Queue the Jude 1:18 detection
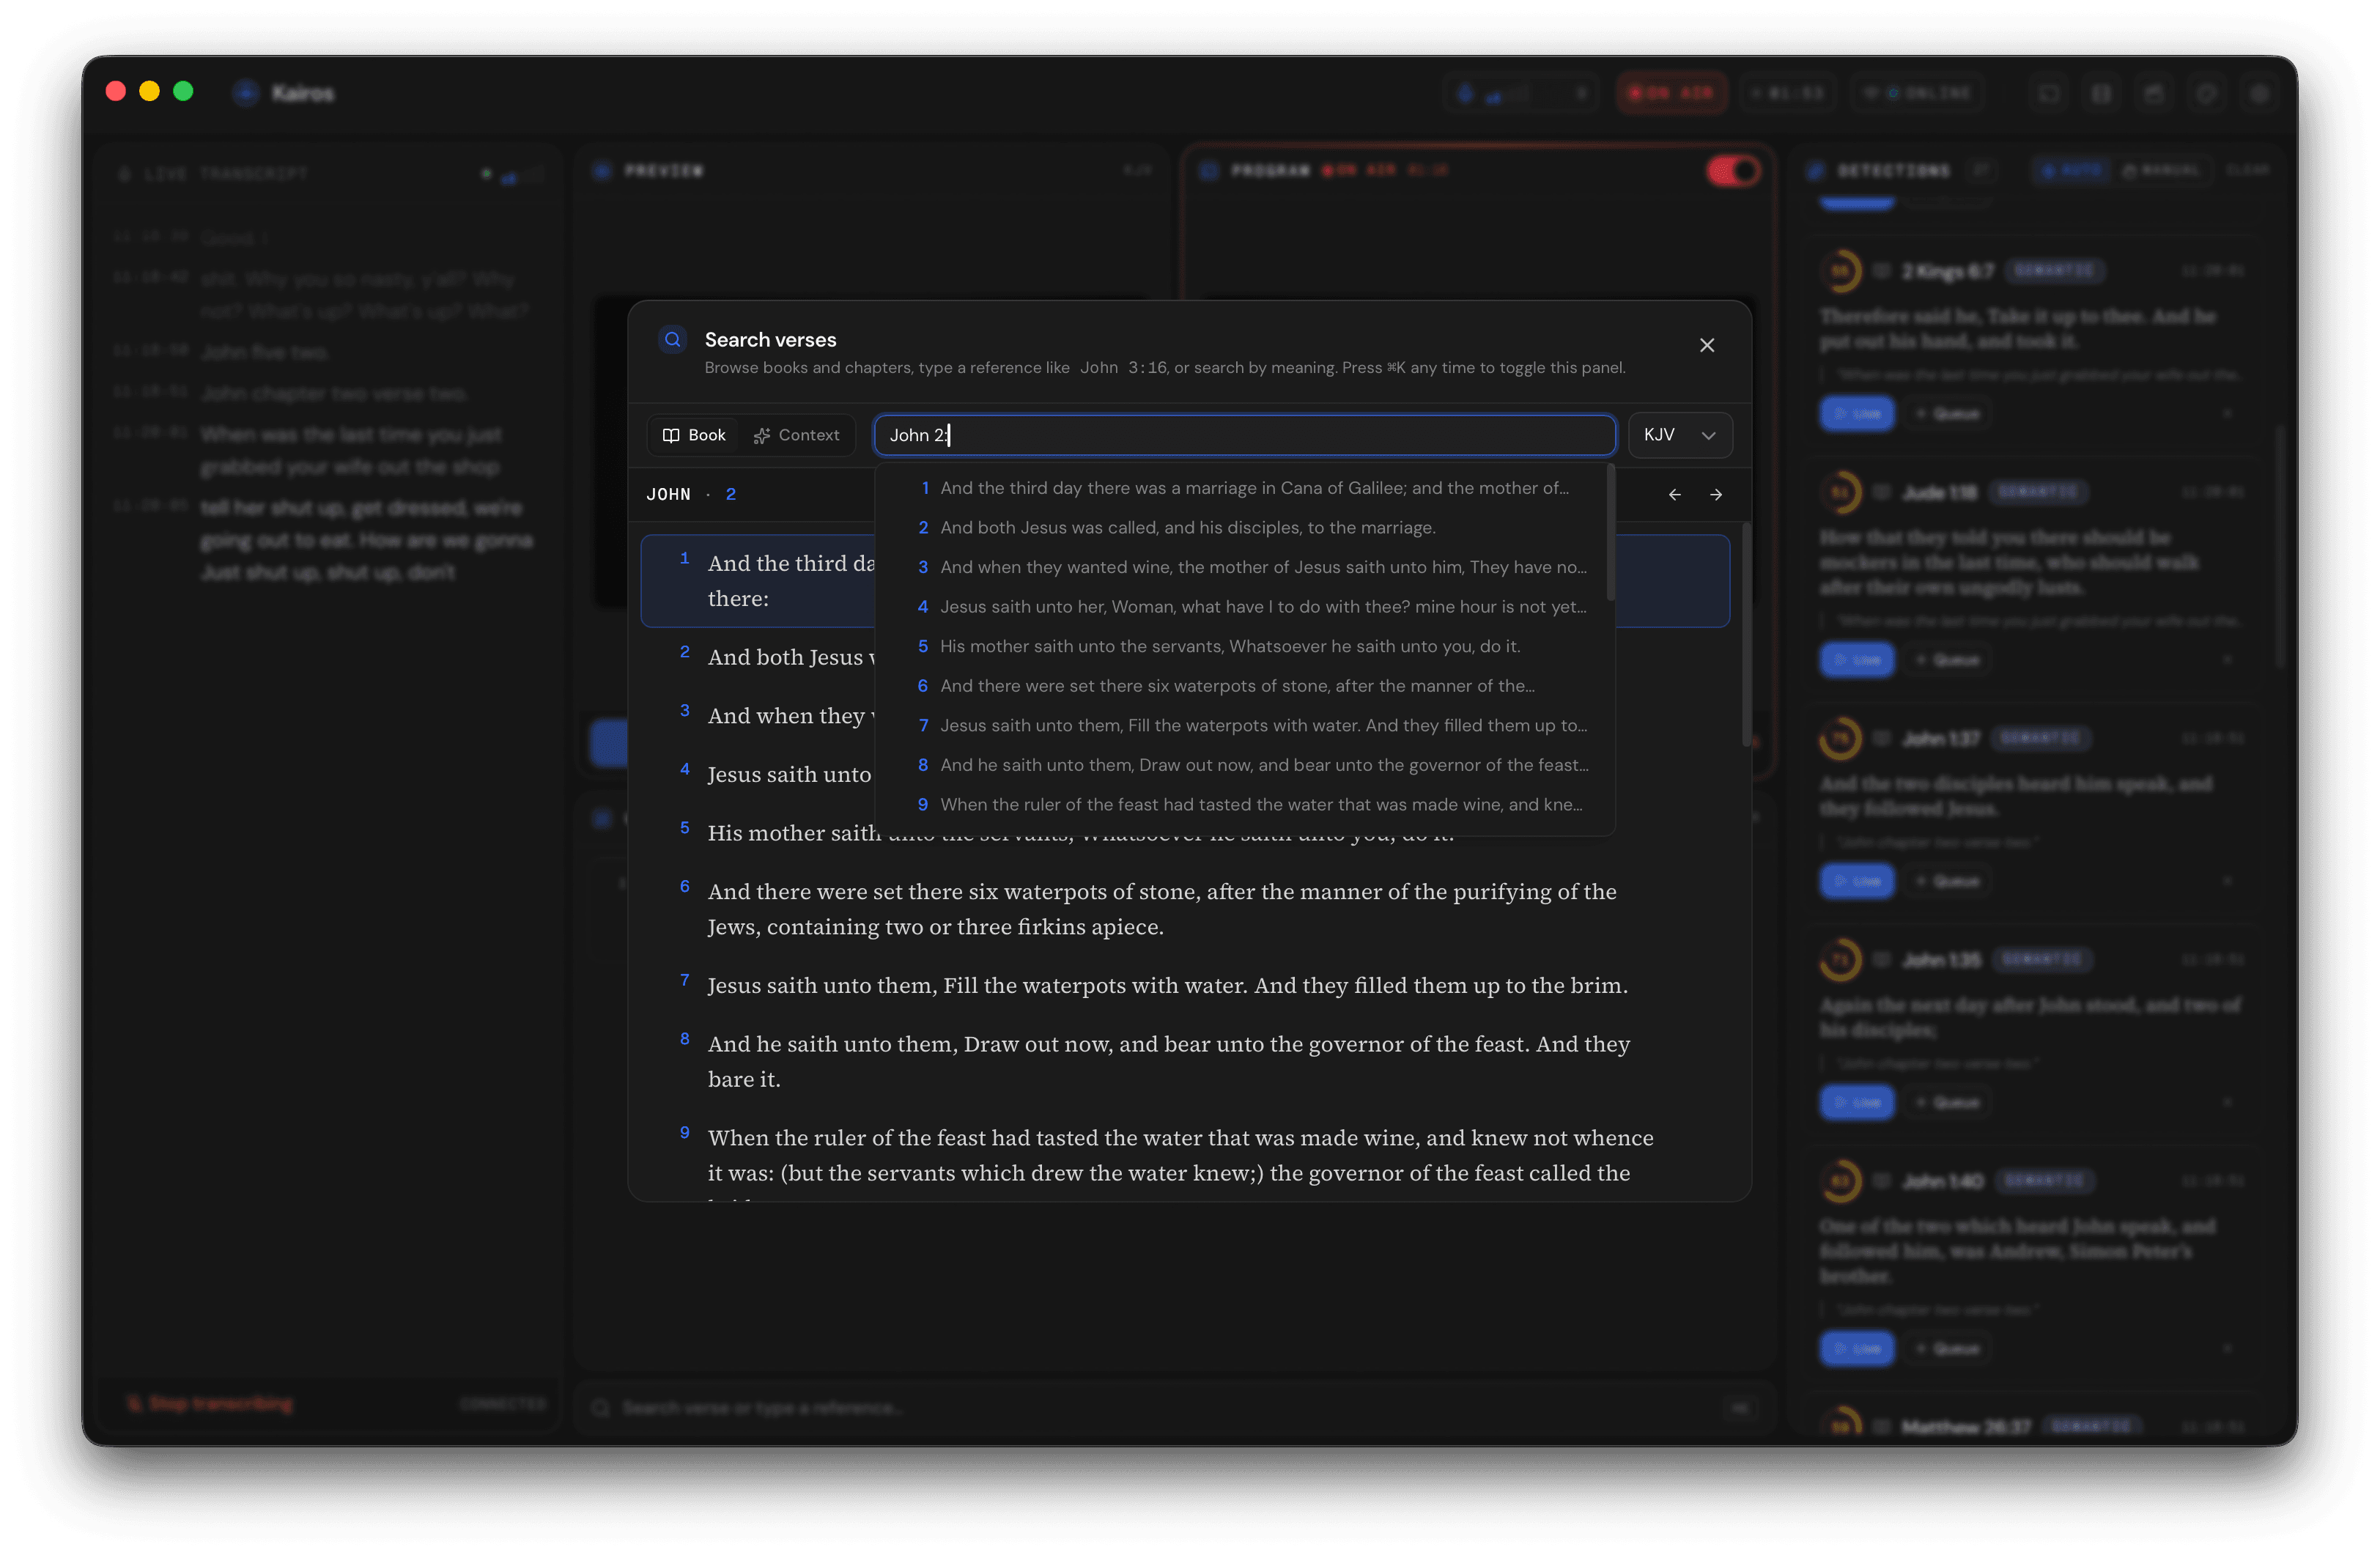Viewport: 2380px width, 1555px height. coord(1946,660)
